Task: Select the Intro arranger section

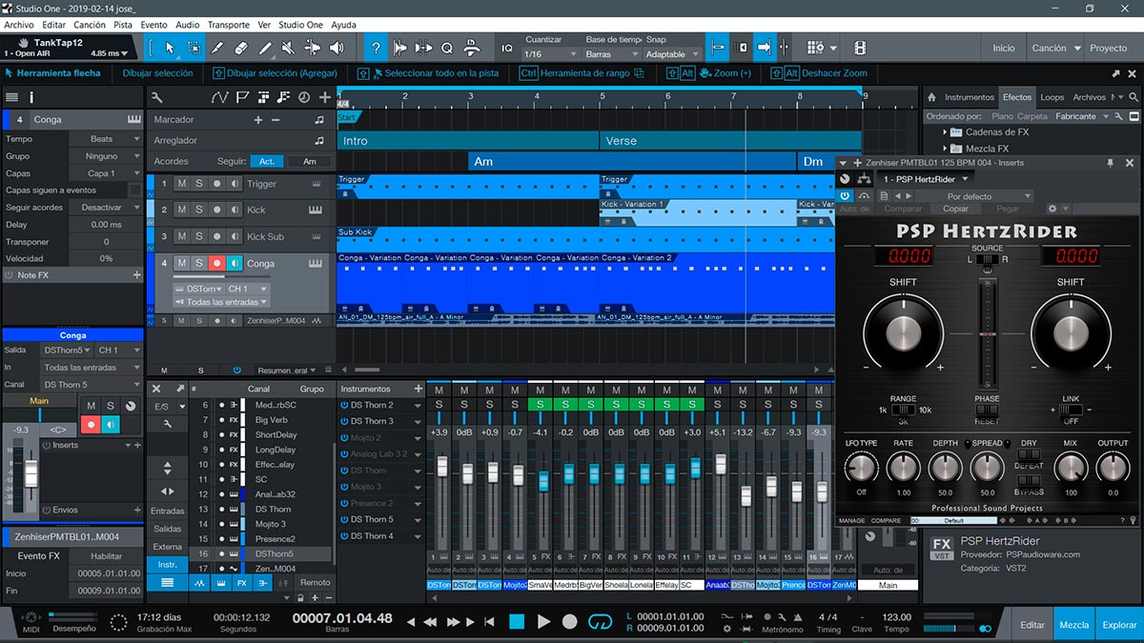Action: tap(468, 141)
